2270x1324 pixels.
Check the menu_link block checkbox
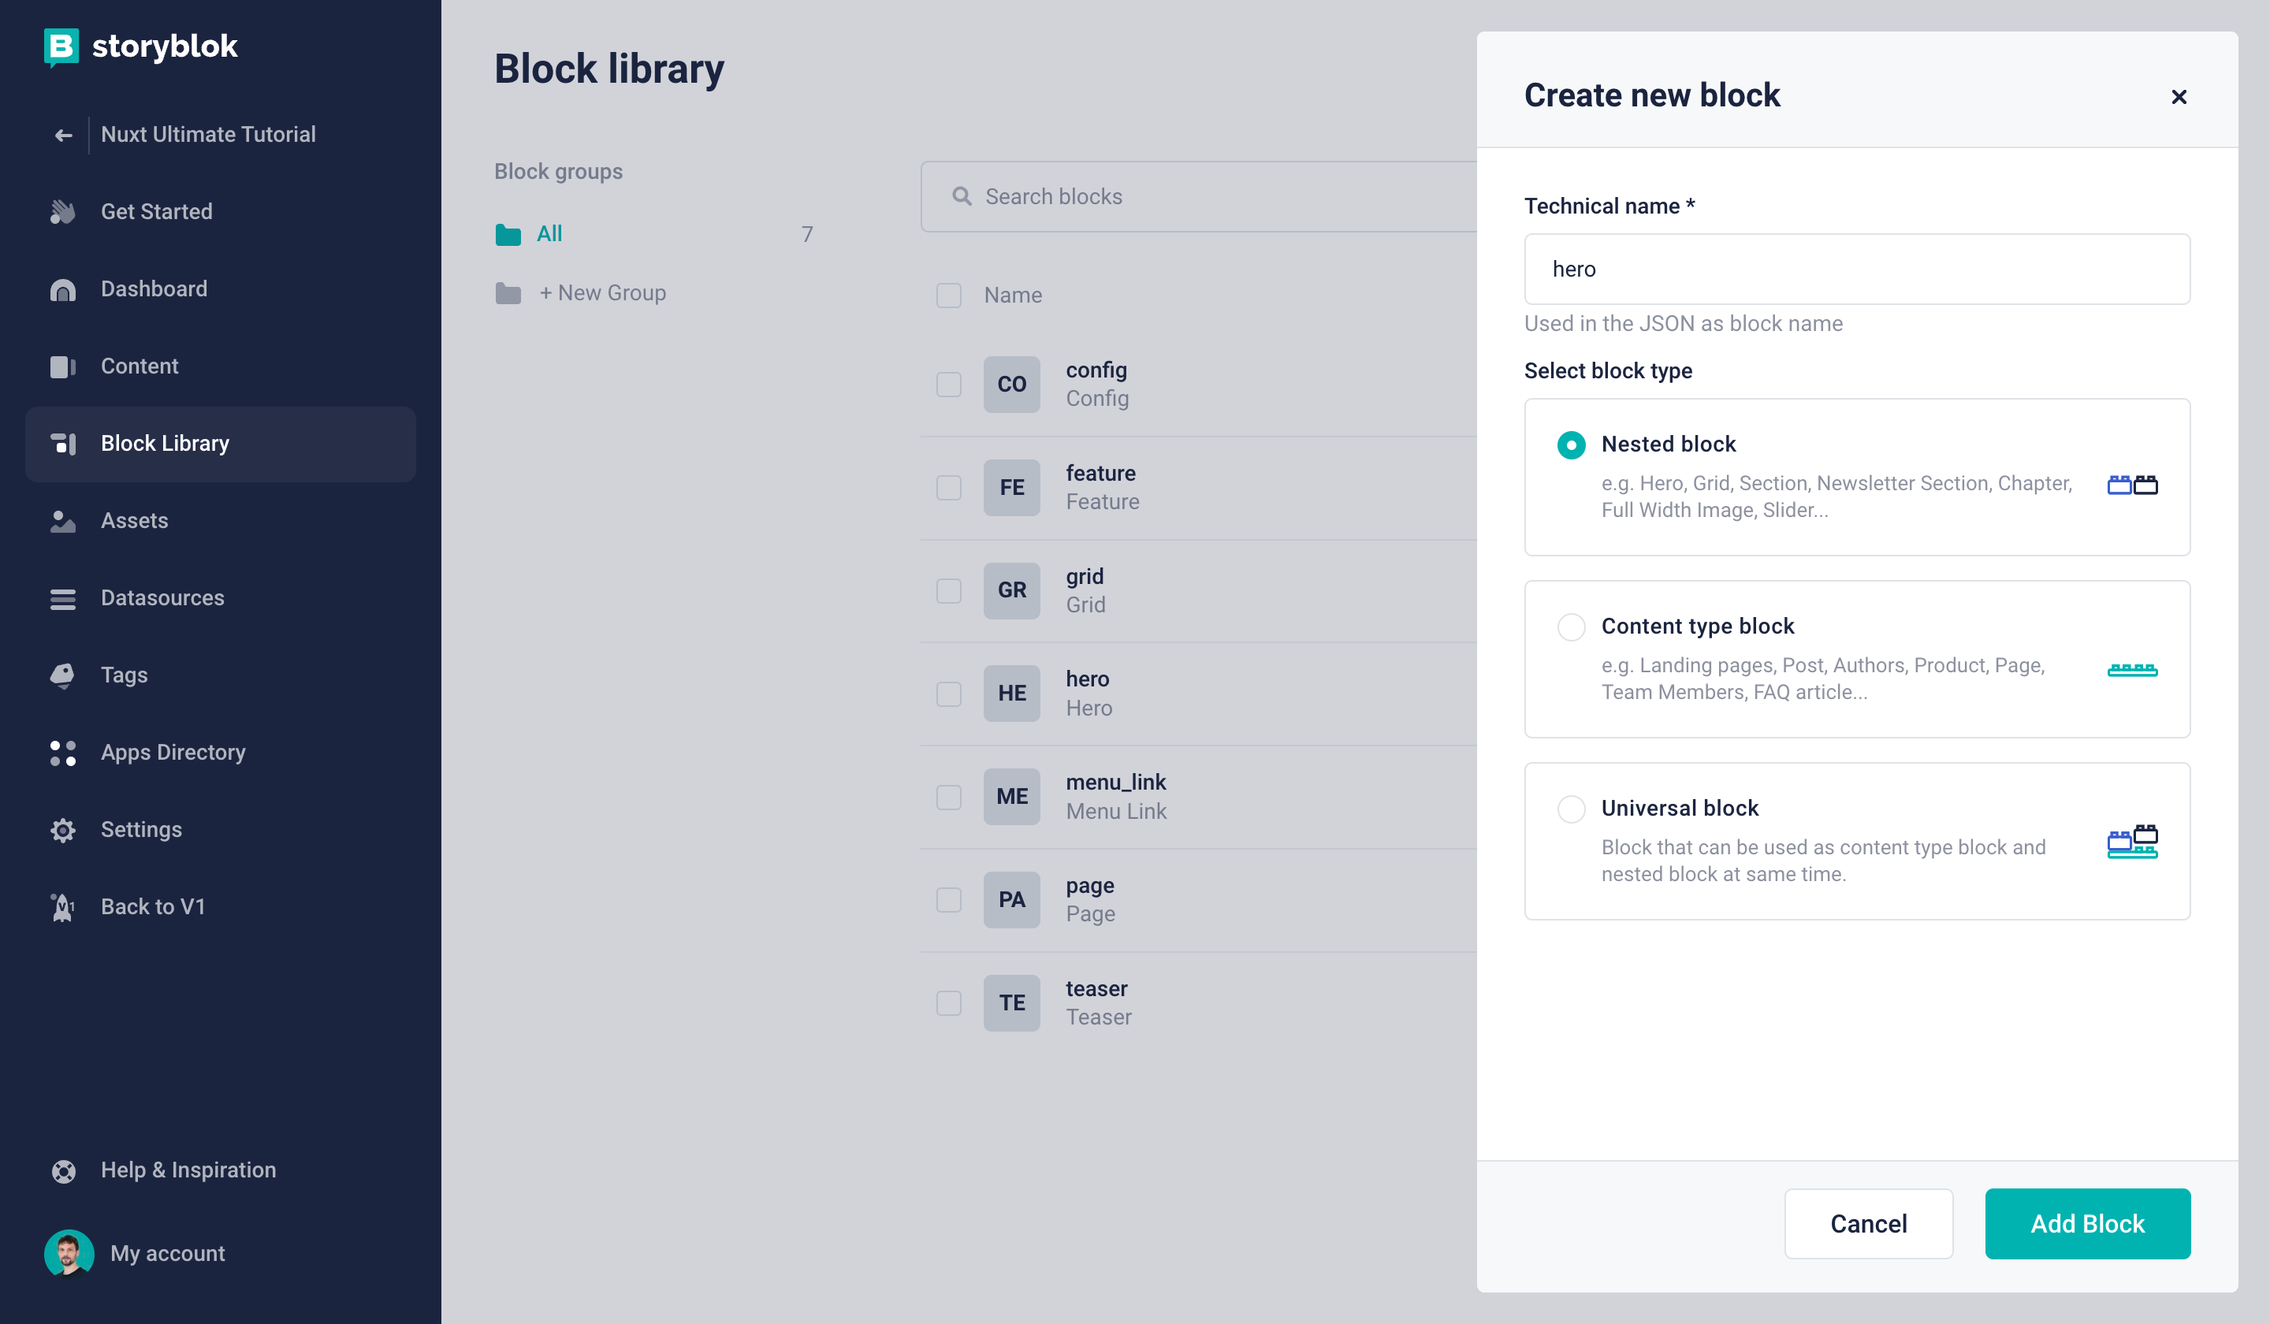coord(948,797)
